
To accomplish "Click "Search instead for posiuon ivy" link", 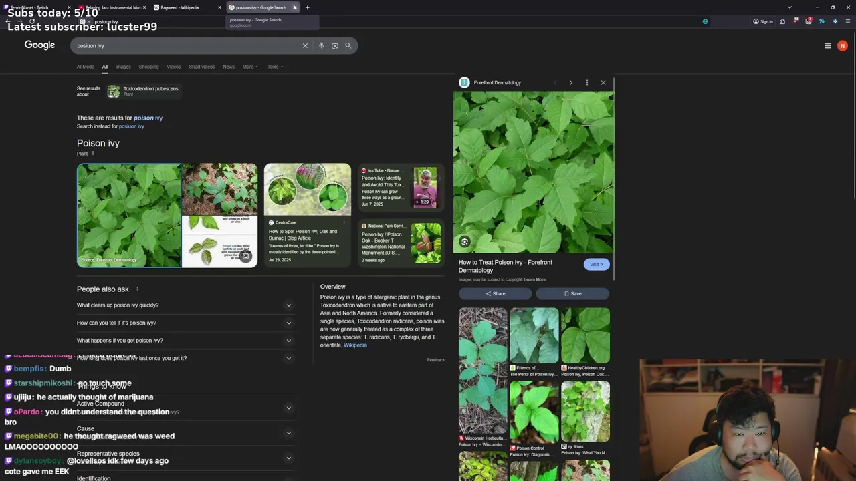I will coord(131,126).
